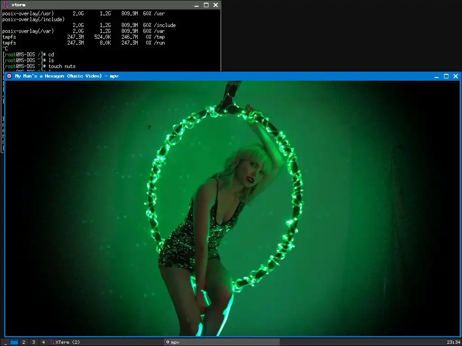Click the 'touch nuts' command in xterm

[x=62, y=66]
